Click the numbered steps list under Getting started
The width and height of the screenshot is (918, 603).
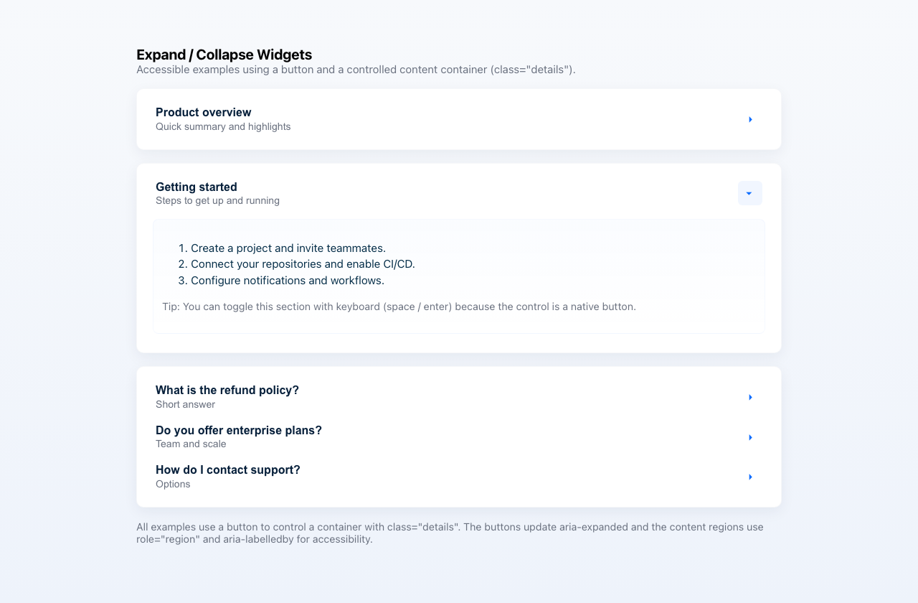(x=288, y=264)
